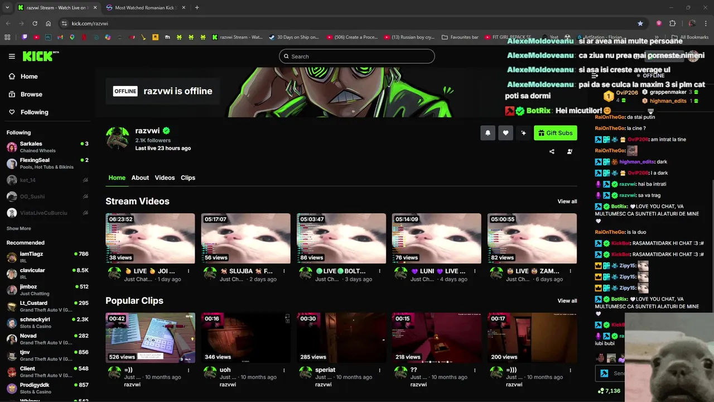Open the 05:17:07 stream video thumbnail
714x402 pixels.
tap(246, 238)
